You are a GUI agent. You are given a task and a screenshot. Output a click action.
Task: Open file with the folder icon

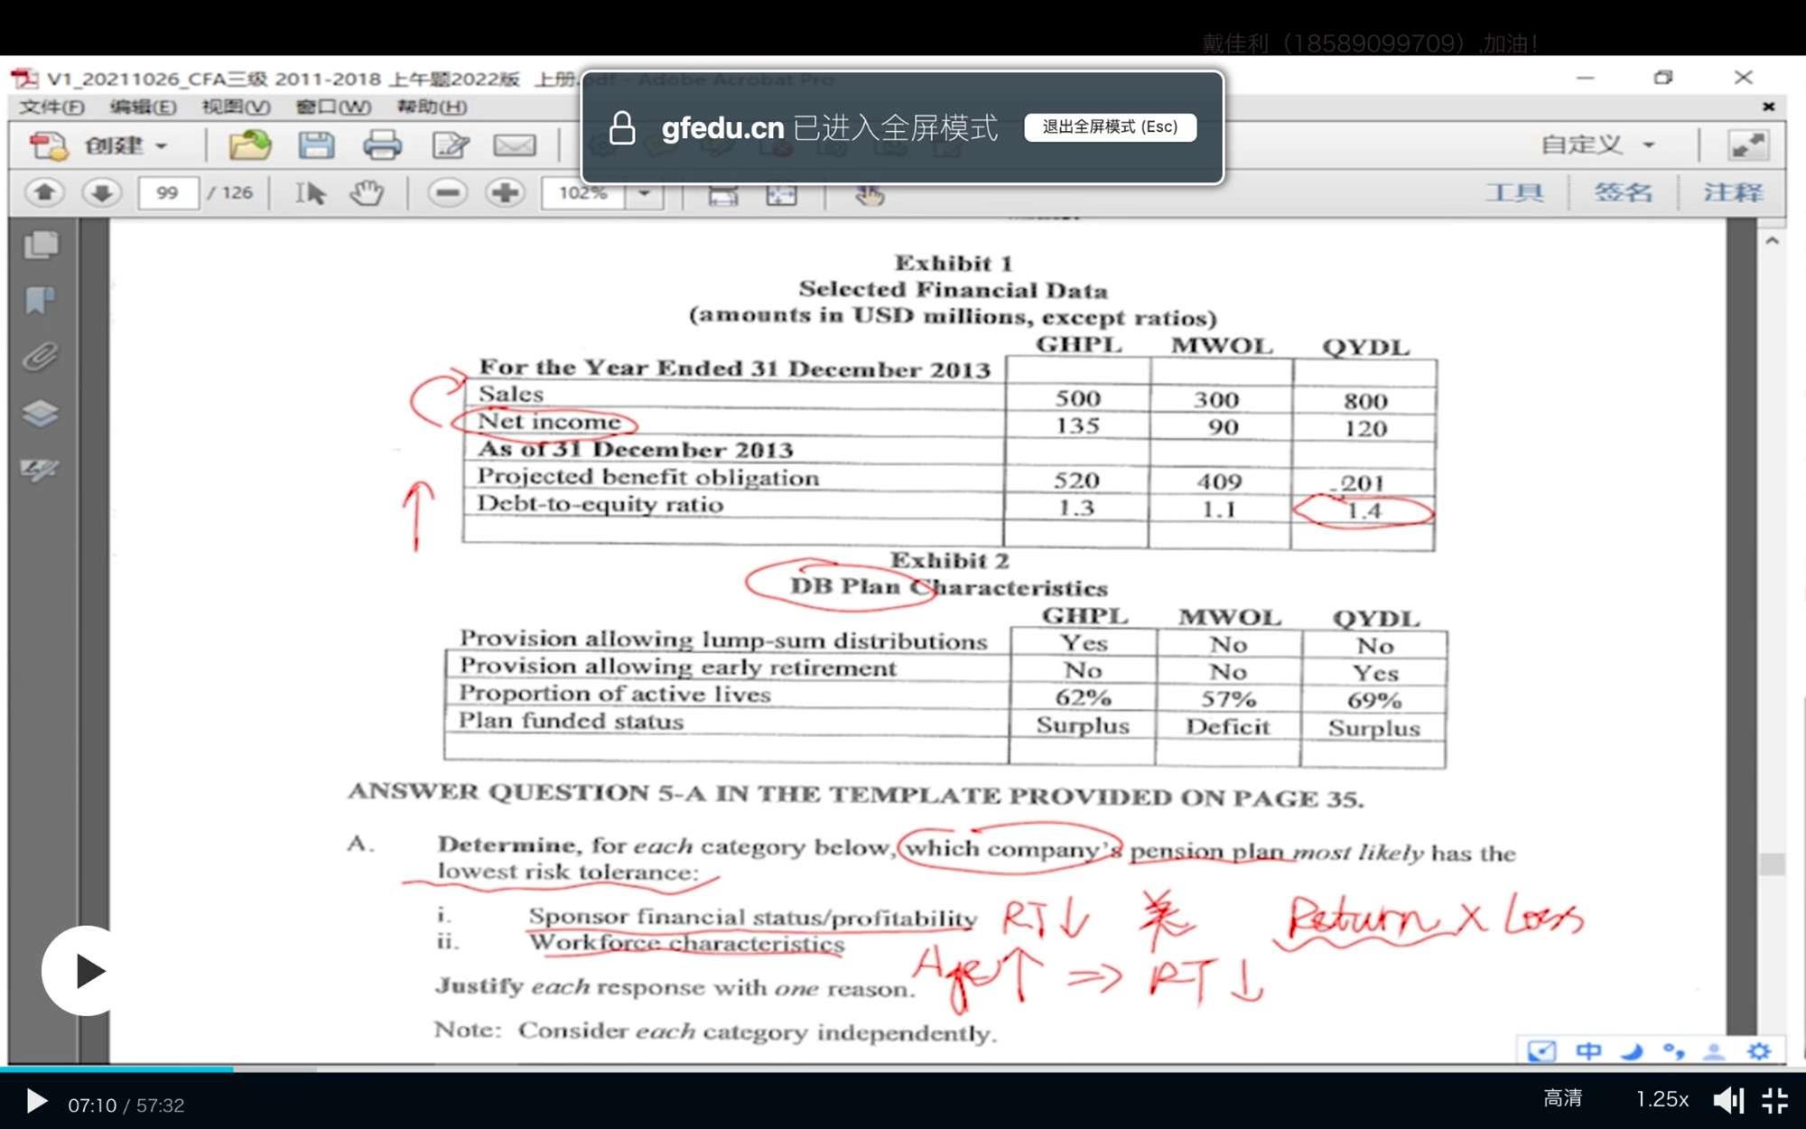pyautogui.click(x=249, y=145)
